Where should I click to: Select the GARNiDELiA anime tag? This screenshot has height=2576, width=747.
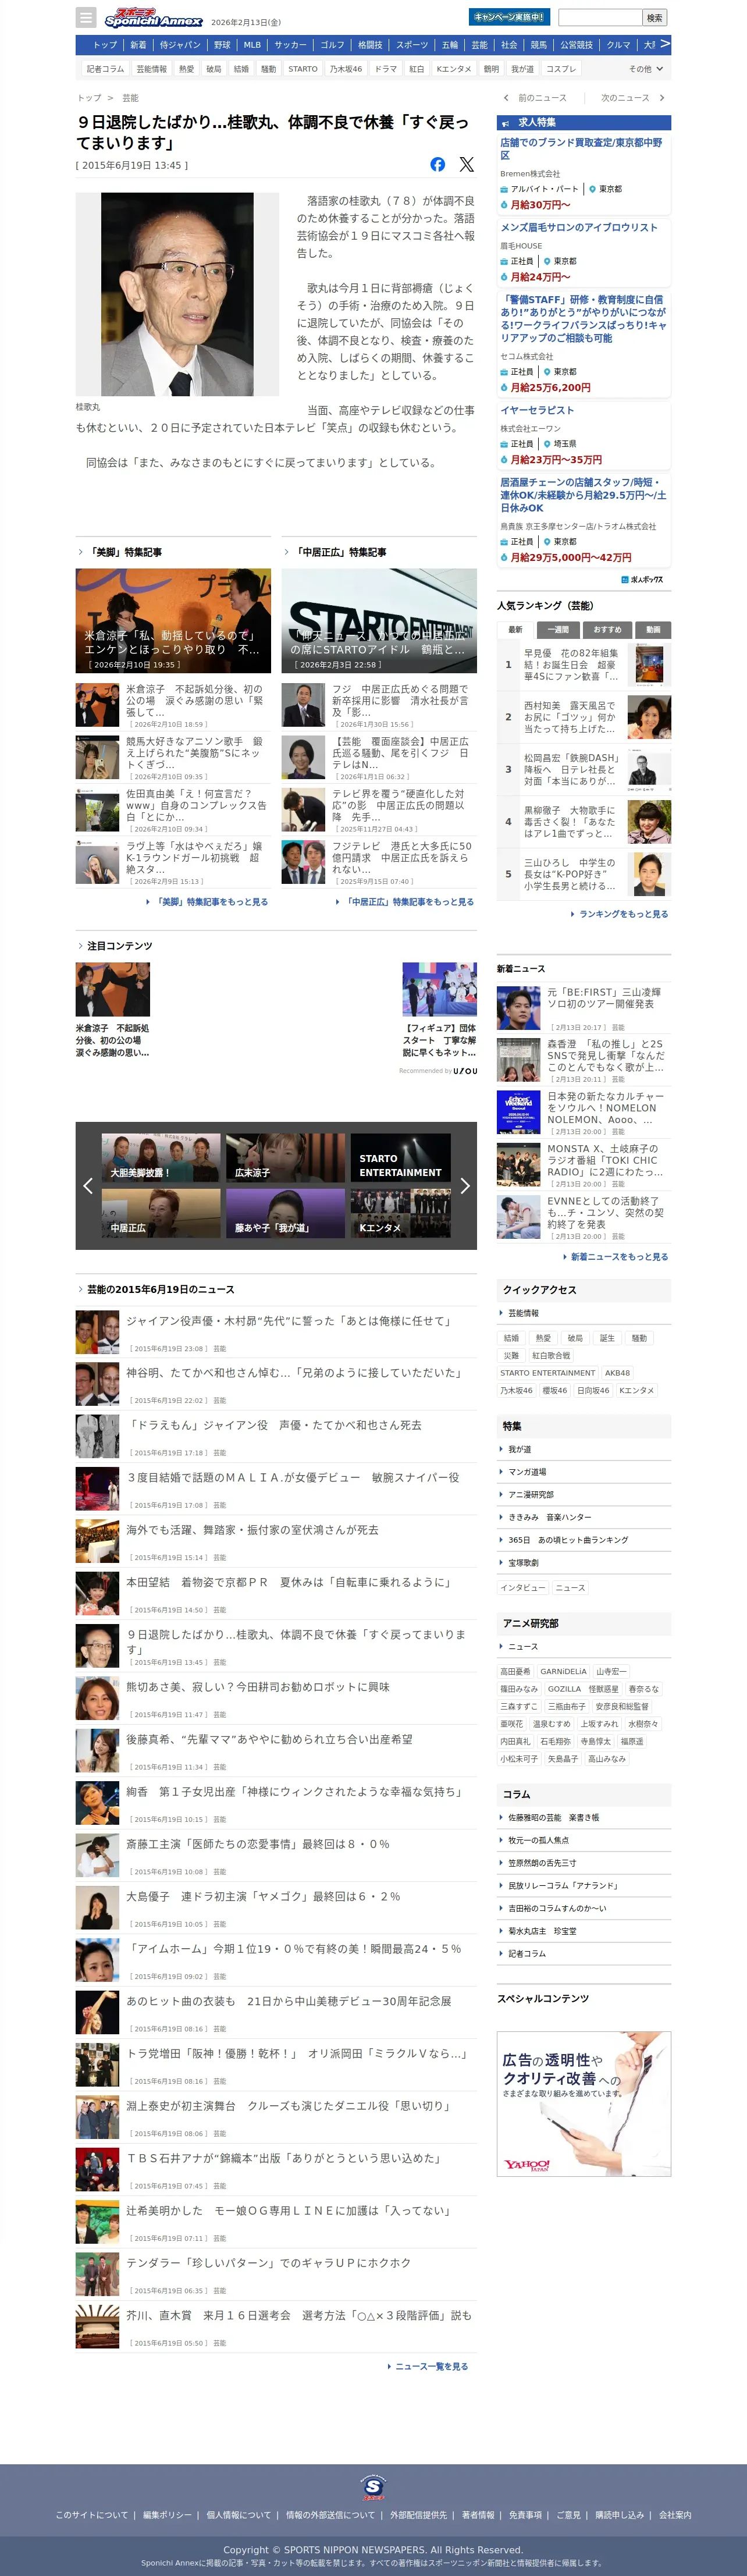tap(563, 1672)
